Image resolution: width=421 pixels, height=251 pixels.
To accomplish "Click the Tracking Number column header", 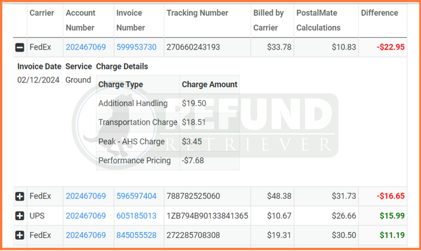I will point(197,13).
